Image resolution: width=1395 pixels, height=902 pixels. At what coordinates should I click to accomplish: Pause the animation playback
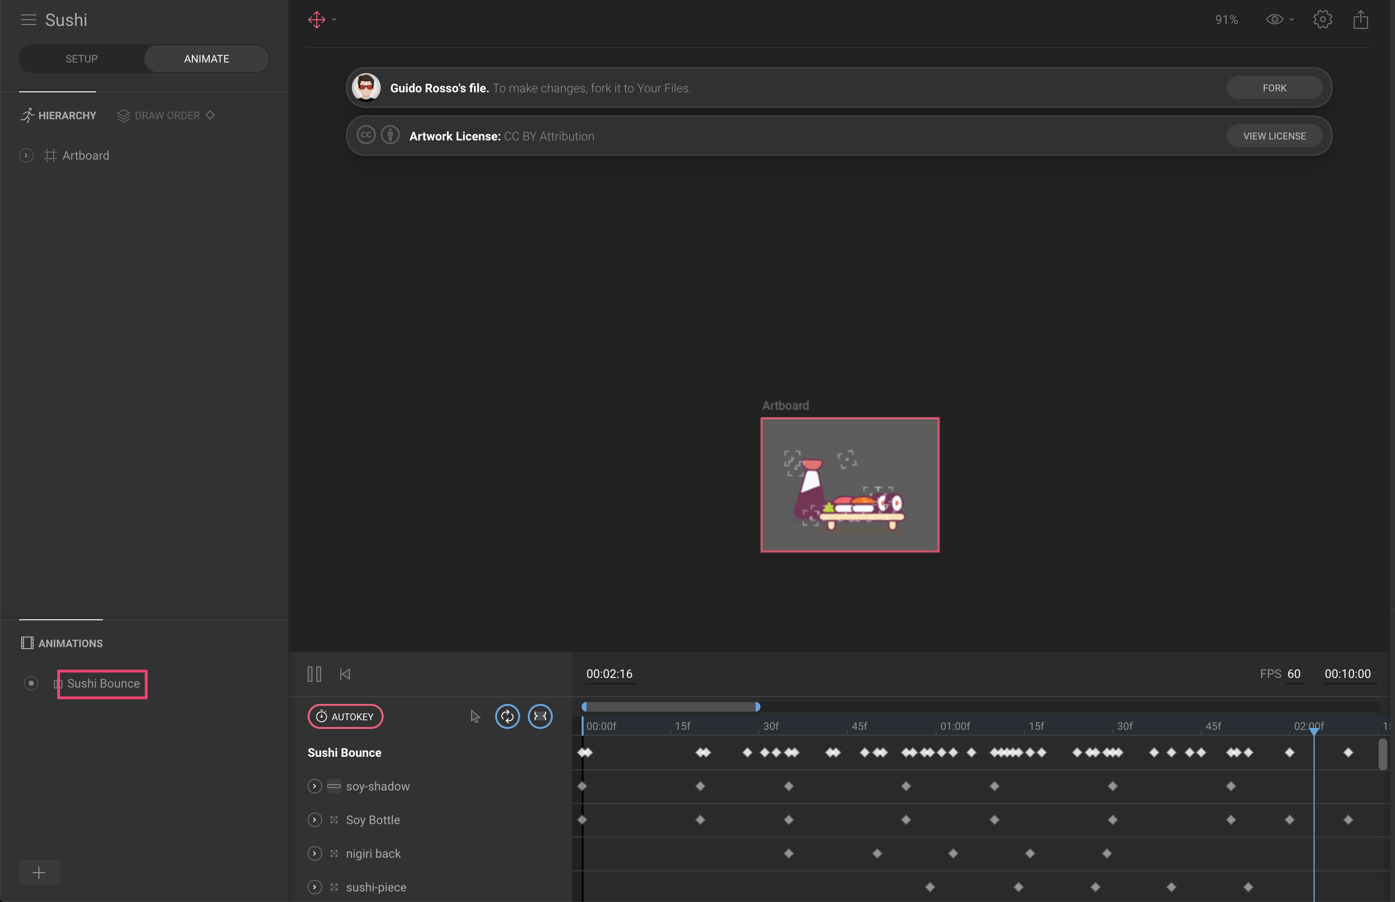314,674
